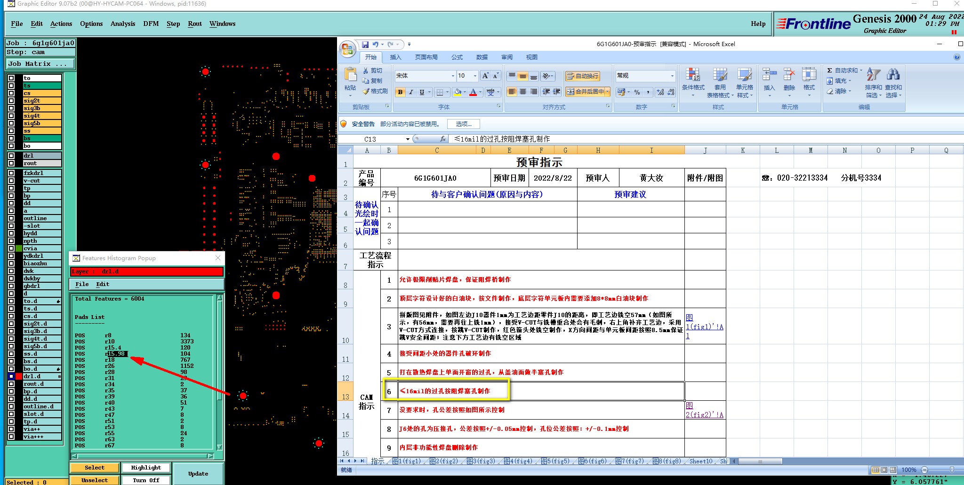
Task: Click the Update button in histogram popup
Action: pyautogui.click(x=198, y=474)
